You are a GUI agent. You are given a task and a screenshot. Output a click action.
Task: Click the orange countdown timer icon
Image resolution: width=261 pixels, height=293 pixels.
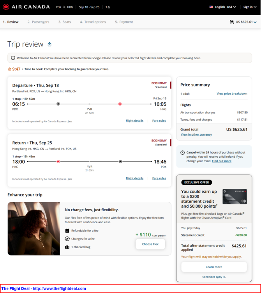9,69
